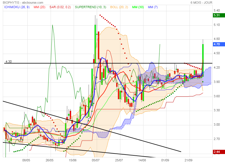
Task: Click the 5.10 price axis value
Action: point(217,25)
